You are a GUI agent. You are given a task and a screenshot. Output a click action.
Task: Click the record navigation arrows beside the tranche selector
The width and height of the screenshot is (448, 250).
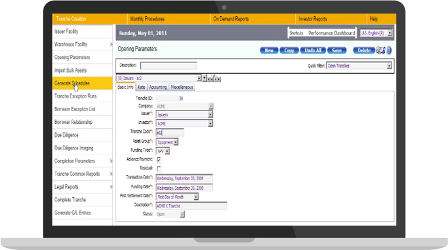coord(214,79)
